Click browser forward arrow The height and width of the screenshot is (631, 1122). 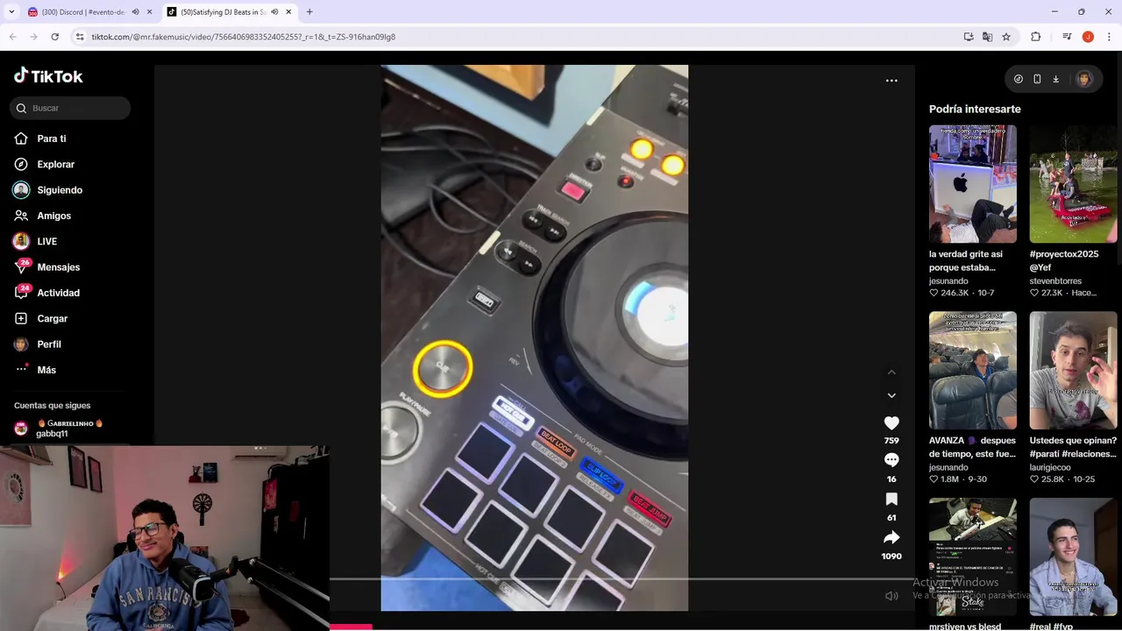coord(33,37)
